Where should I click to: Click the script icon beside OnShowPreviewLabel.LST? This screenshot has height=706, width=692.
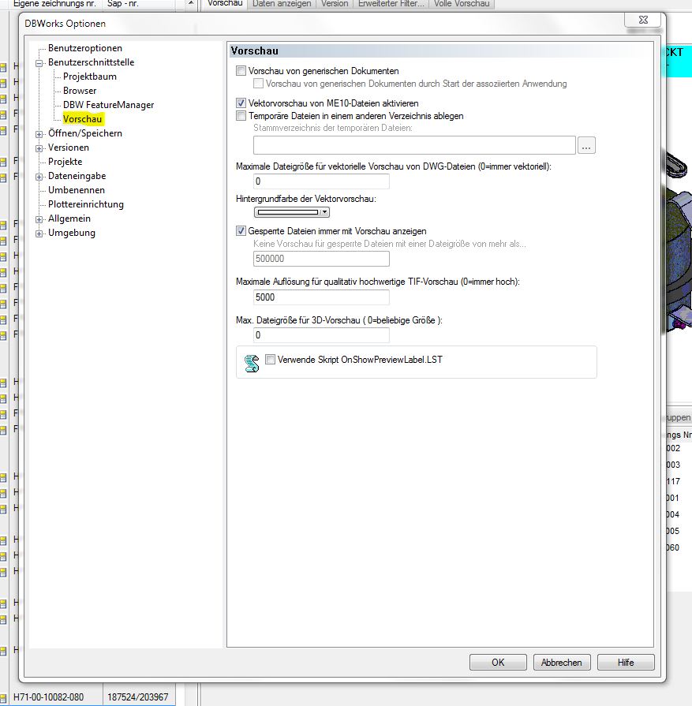pyautogui.click(x=252, y=363)
